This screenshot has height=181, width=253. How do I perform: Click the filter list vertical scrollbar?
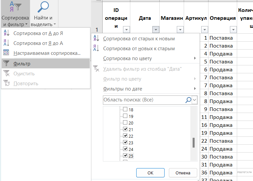(x=194, y=142)
